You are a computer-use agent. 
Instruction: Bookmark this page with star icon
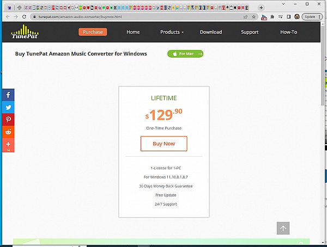[253, 17]
